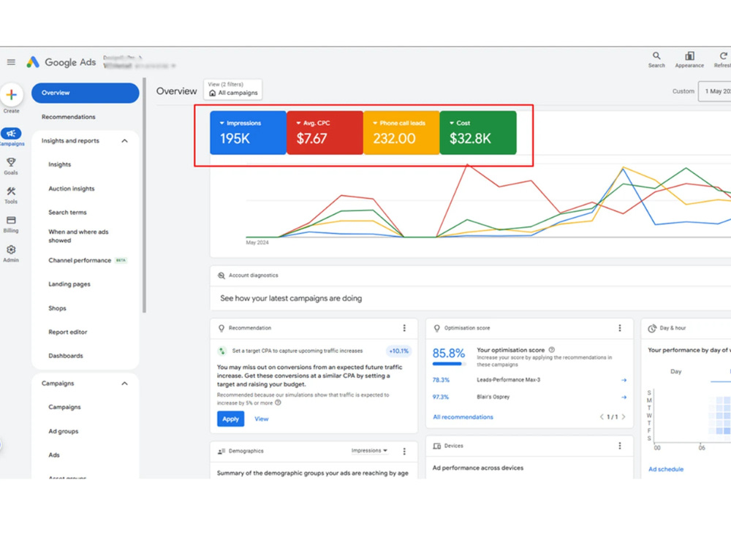The width and height of the screenshot is (731, 548).
Task: Open Campaigns under the Campaigns section
Action: tap(64, 407)
